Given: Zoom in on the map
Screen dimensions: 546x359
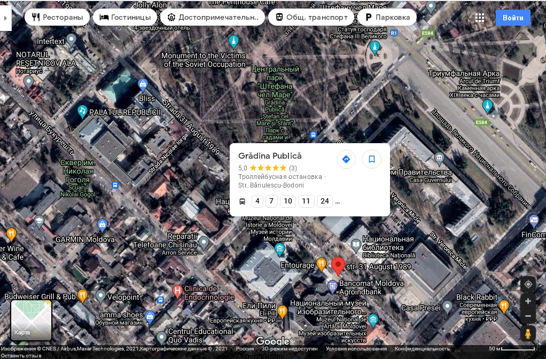Looking at the screenshot, I should point(528,301).
